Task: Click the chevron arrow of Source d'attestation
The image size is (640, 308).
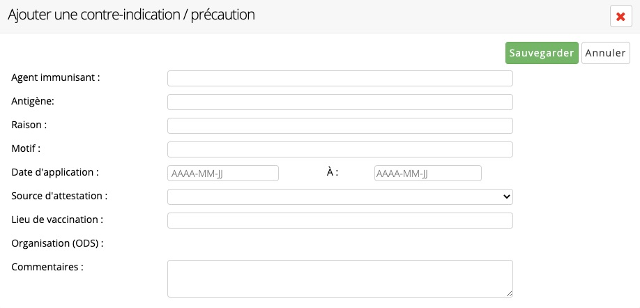Action: [x=507, y=197]
